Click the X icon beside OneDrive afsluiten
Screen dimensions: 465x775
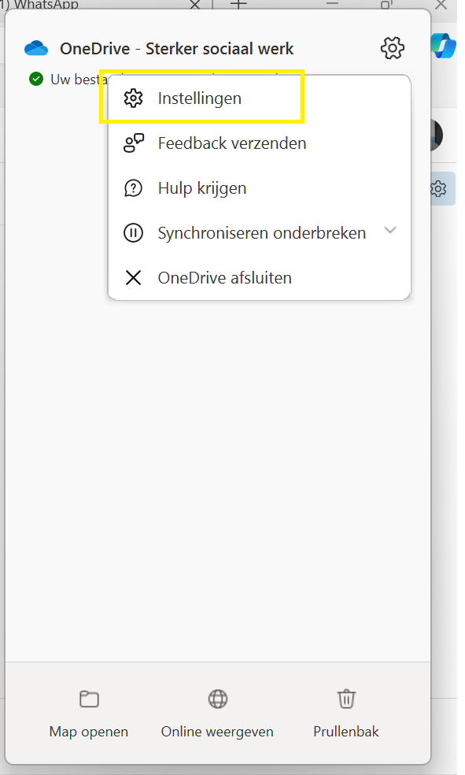pos(133,278)
